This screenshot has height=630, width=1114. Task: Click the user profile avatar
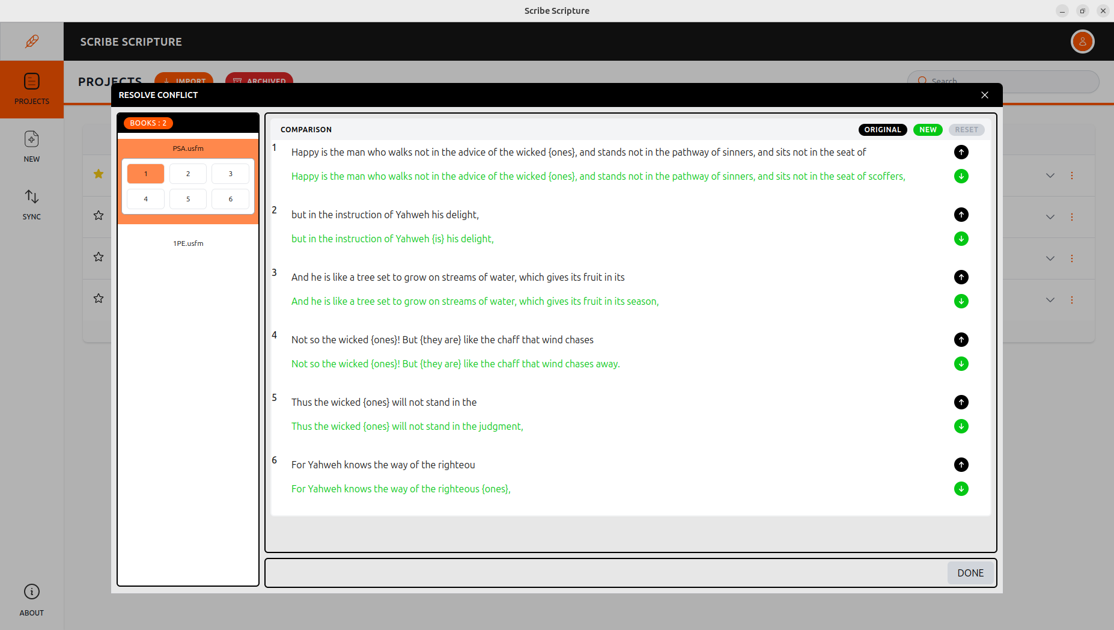pos(1082,41)
